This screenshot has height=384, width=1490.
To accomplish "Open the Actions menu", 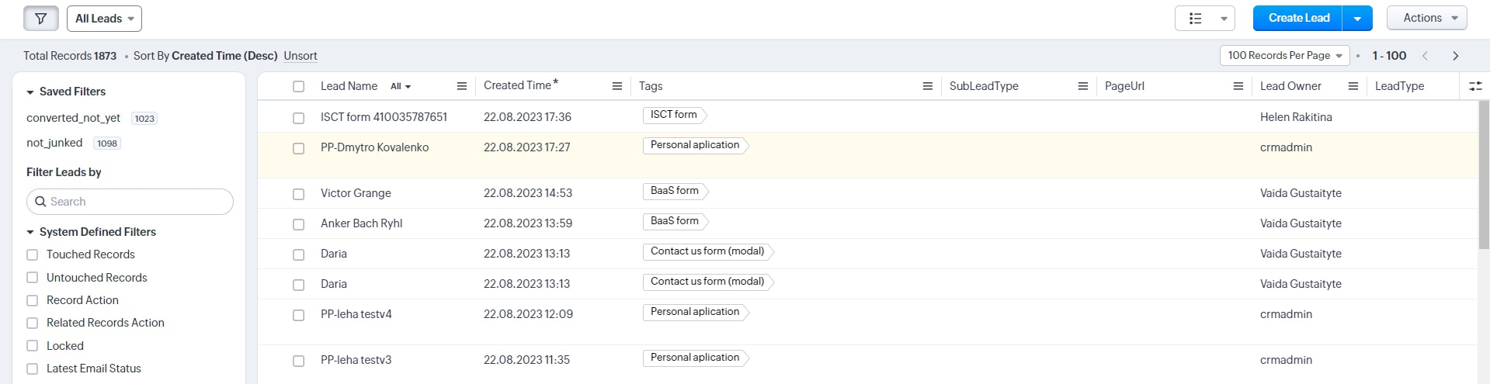I will click(x=1426, y=18).
